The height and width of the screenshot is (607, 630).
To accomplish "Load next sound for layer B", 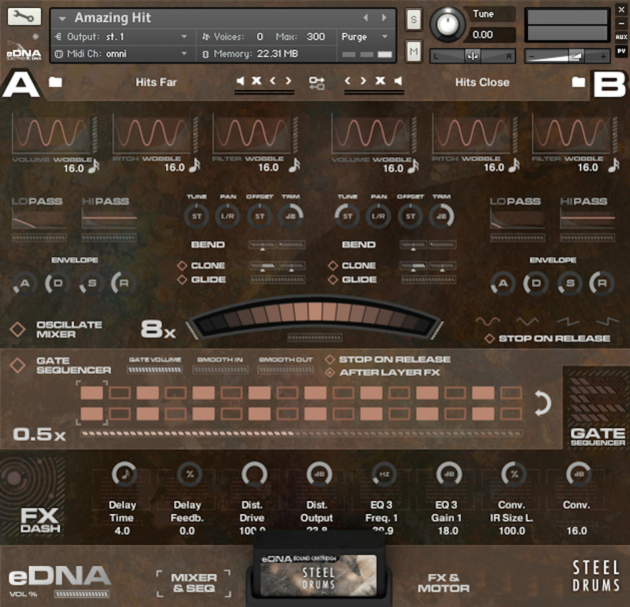I will [x=363, y=81].
